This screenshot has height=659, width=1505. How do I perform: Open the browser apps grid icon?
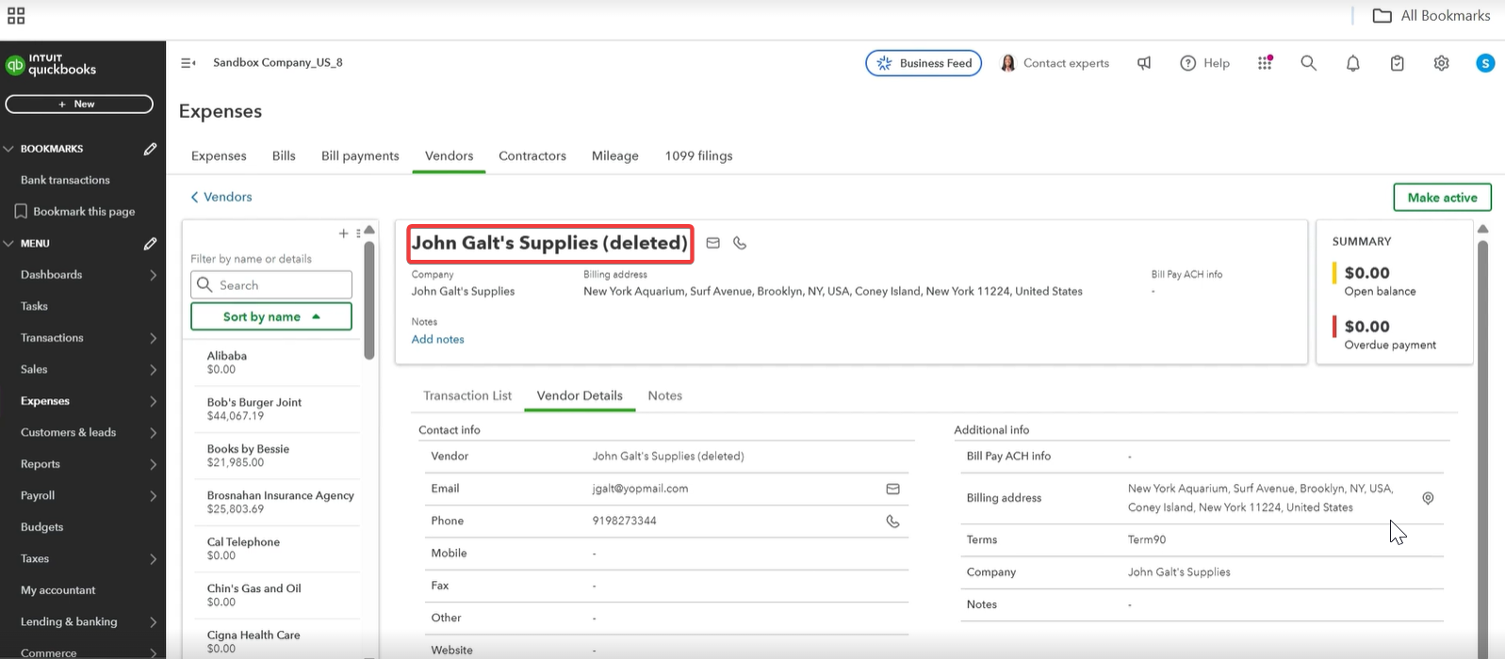16,16
